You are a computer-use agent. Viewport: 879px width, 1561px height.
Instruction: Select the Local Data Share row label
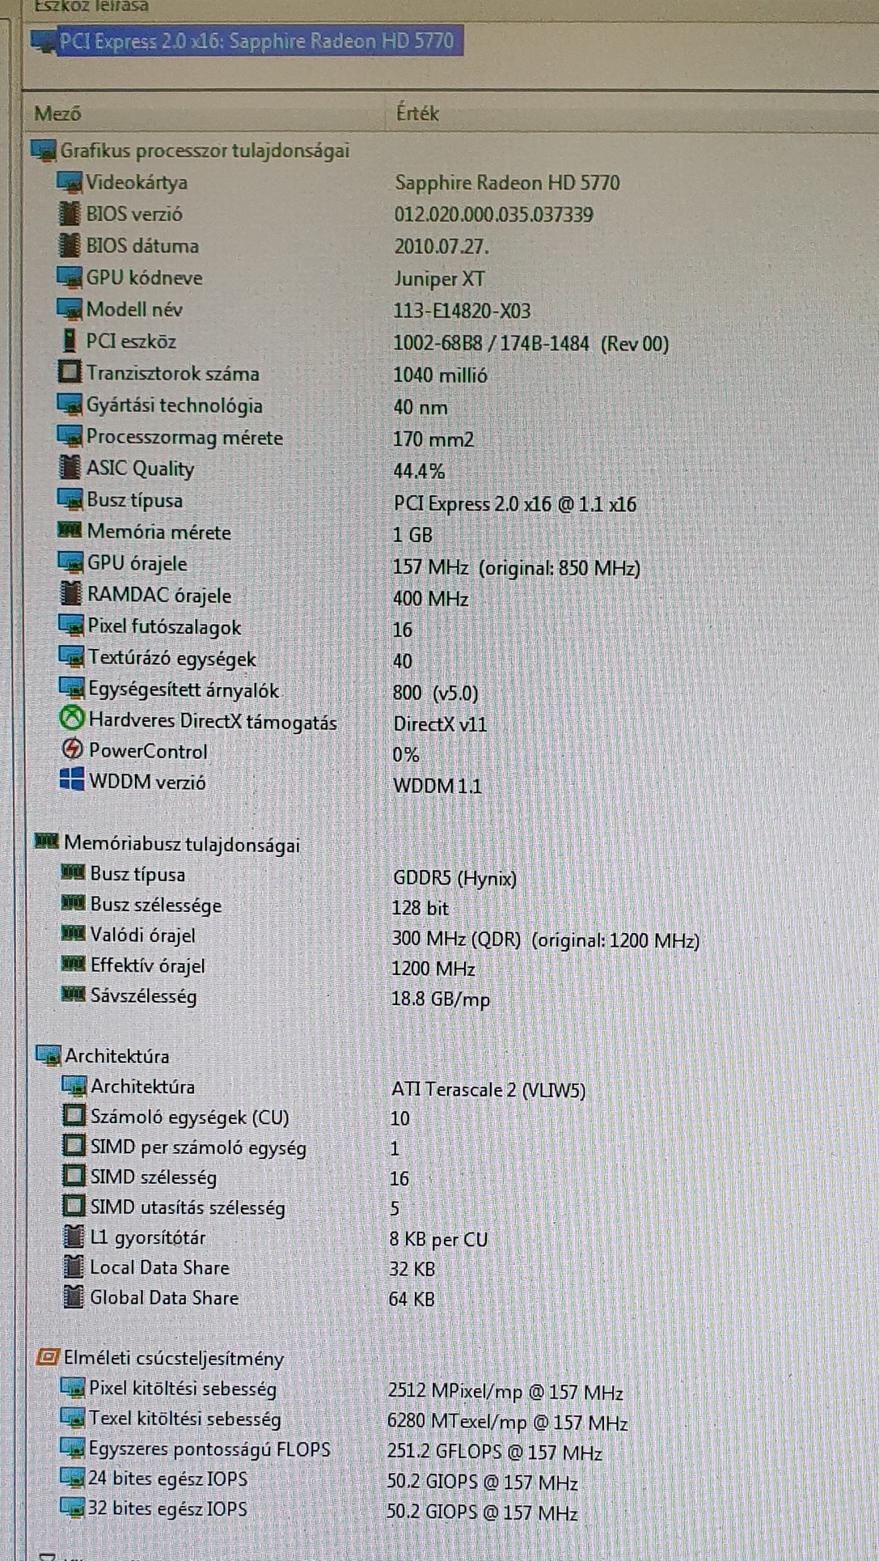click(159, 1267)
